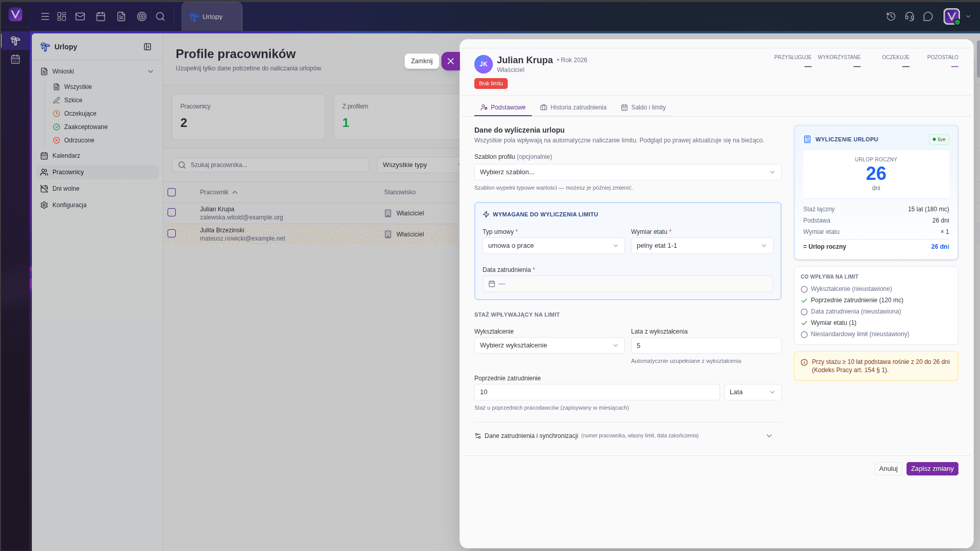Image resolution: width=980 pixels, height=551 pixels.
Task: Click the Zapisz zmiany button
Action: pos(931,468)
